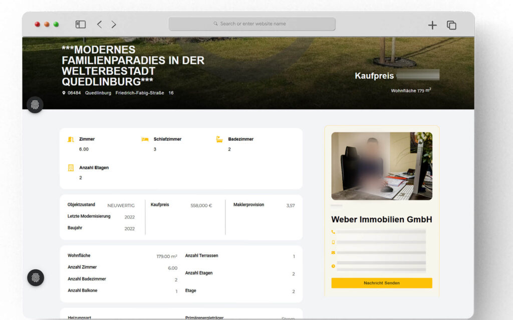
Task: Go forward with the right chevron
Action: click(x=114, y=24)
